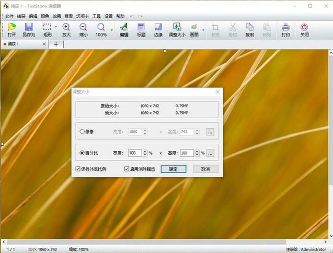333x253 pixels.
Task: Expand the dropdown arrow beside 100%
Action: pos(112,30)
